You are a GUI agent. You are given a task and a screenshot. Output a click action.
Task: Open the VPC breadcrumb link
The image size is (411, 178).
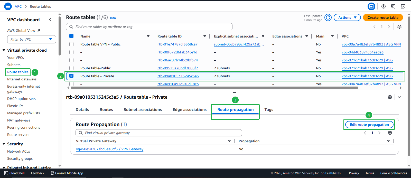[18, 6]
